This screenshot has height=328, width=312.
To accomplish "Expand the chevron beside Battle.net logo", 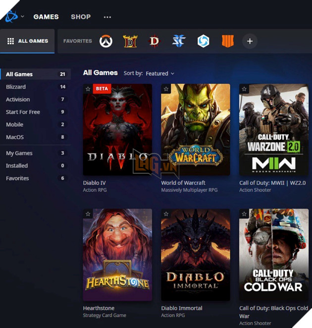I will coord(23,16).
